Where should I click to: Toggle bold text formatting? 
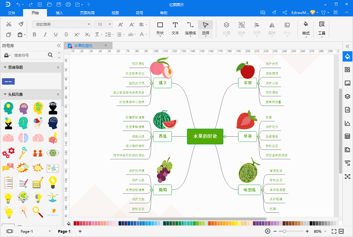point(34,35)
